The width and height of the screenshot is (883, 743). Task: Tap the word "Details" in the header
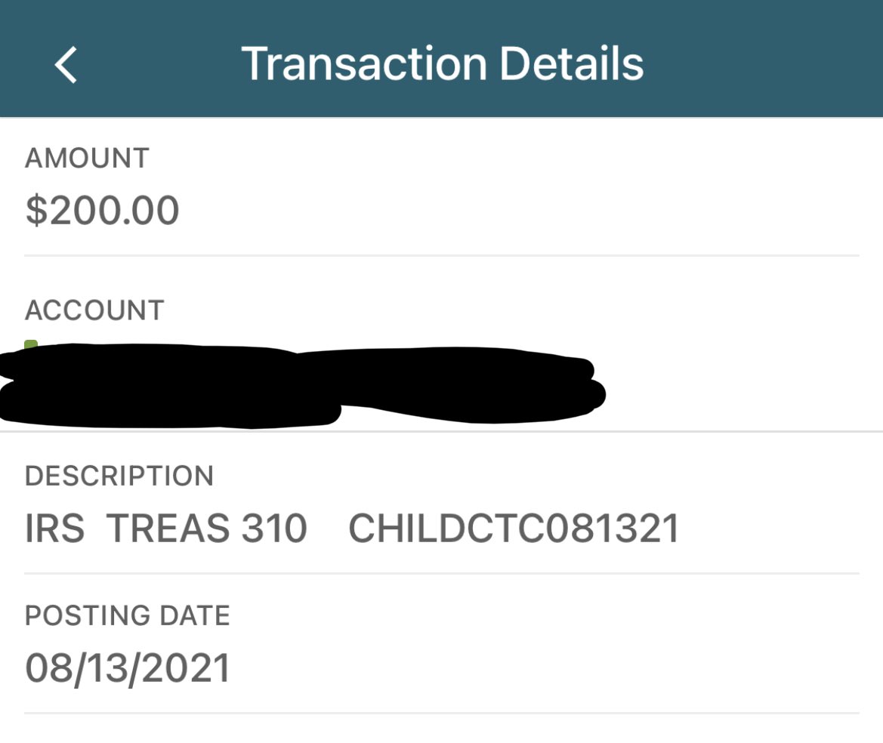pos(571,64)
